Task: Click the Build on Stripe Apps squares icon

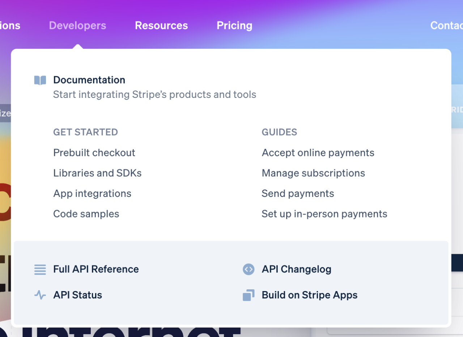Action: click(x=249, y=295)
